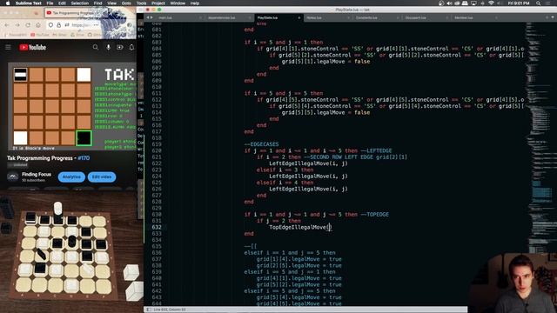Image resolution: width=557 pixels, height=313 pixels.
Task: Open YouTube notifications bell
Action: click(131, 47)
